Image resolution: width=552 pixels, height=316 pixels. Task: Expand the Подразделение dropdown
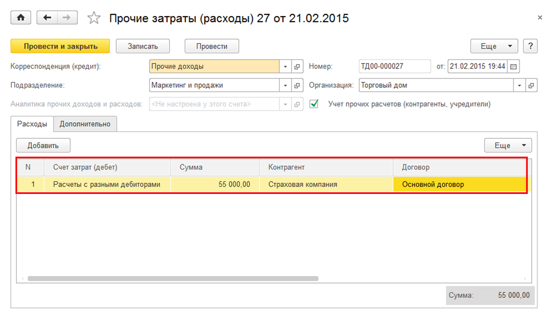286,85
